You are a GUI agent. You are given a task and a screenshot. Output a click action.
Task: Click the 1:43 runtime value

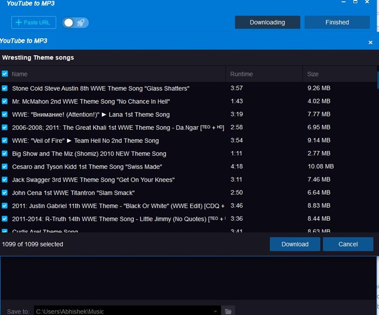(237, 101)
